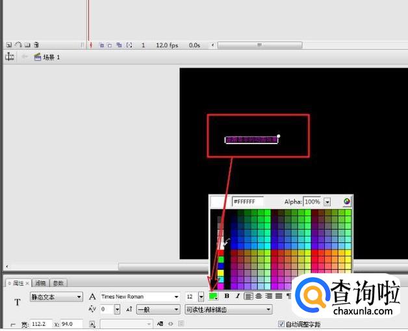The image size is (408, 331).
Task: Expand the Alpha percentage dropdown arrow
Action: pyautogui.click(x=327, y=202)
